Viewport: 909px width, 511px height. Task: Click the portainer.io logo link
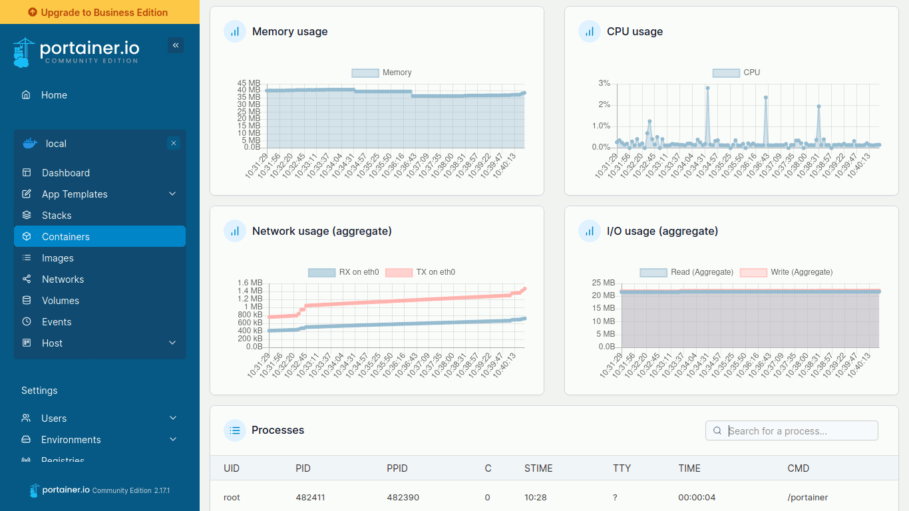click(77, 52)
